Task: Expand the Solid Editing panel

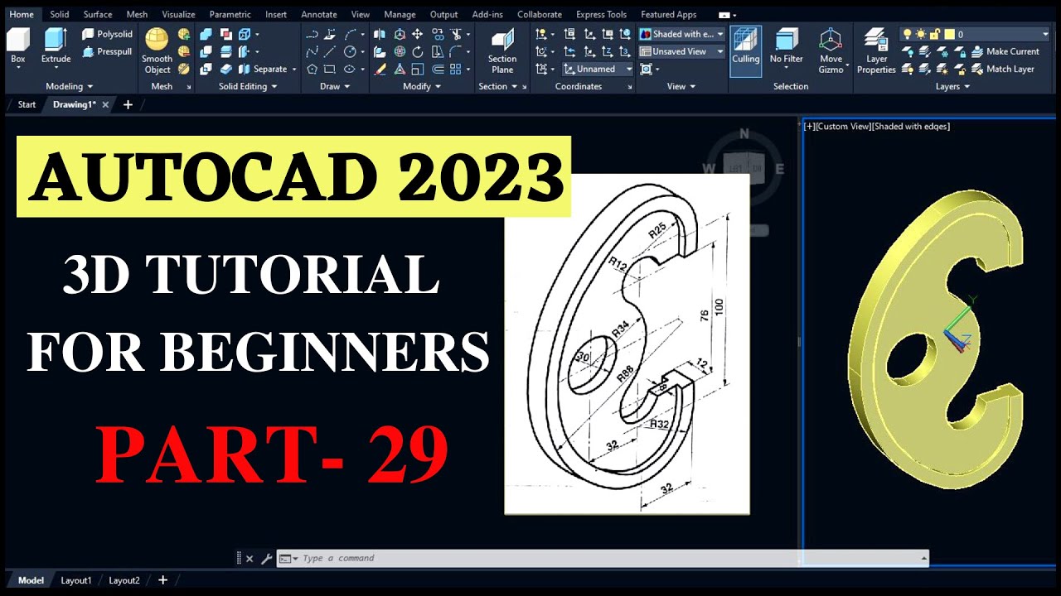Action: [x=247, y=86]
